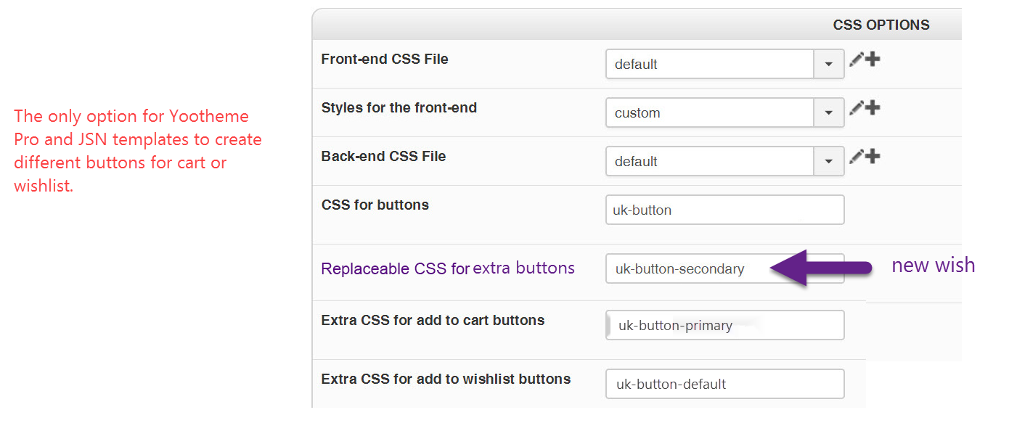Click the Replaceable CSS for extra buttons label
Image resolution: width=1009 pixels, height=423 pixels.
point(448,268)
